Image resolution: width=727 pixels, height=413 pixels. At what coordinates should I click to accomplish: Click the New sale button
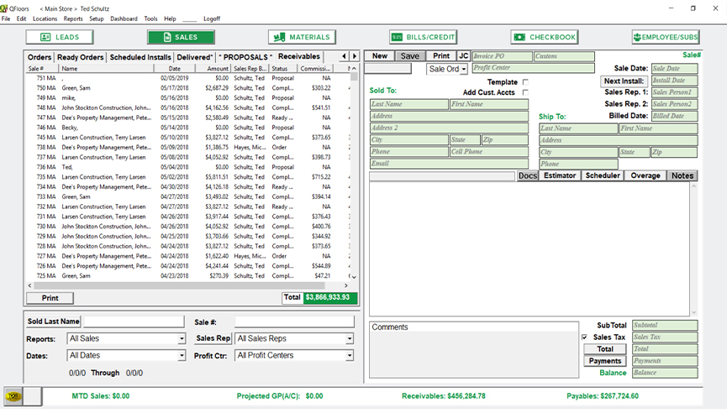click(x=379, y=56)
